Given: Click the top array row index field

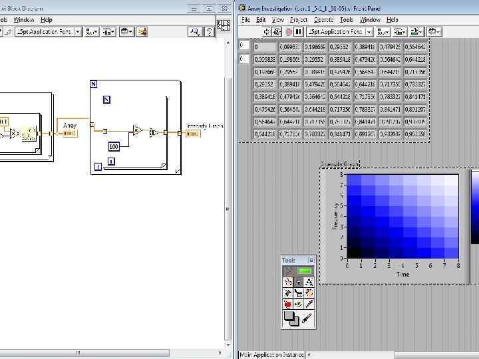Looking at the screenshot, I should coord(244,45).
